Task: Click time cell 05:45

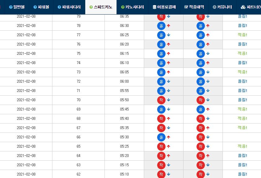Action: [124, 109]
